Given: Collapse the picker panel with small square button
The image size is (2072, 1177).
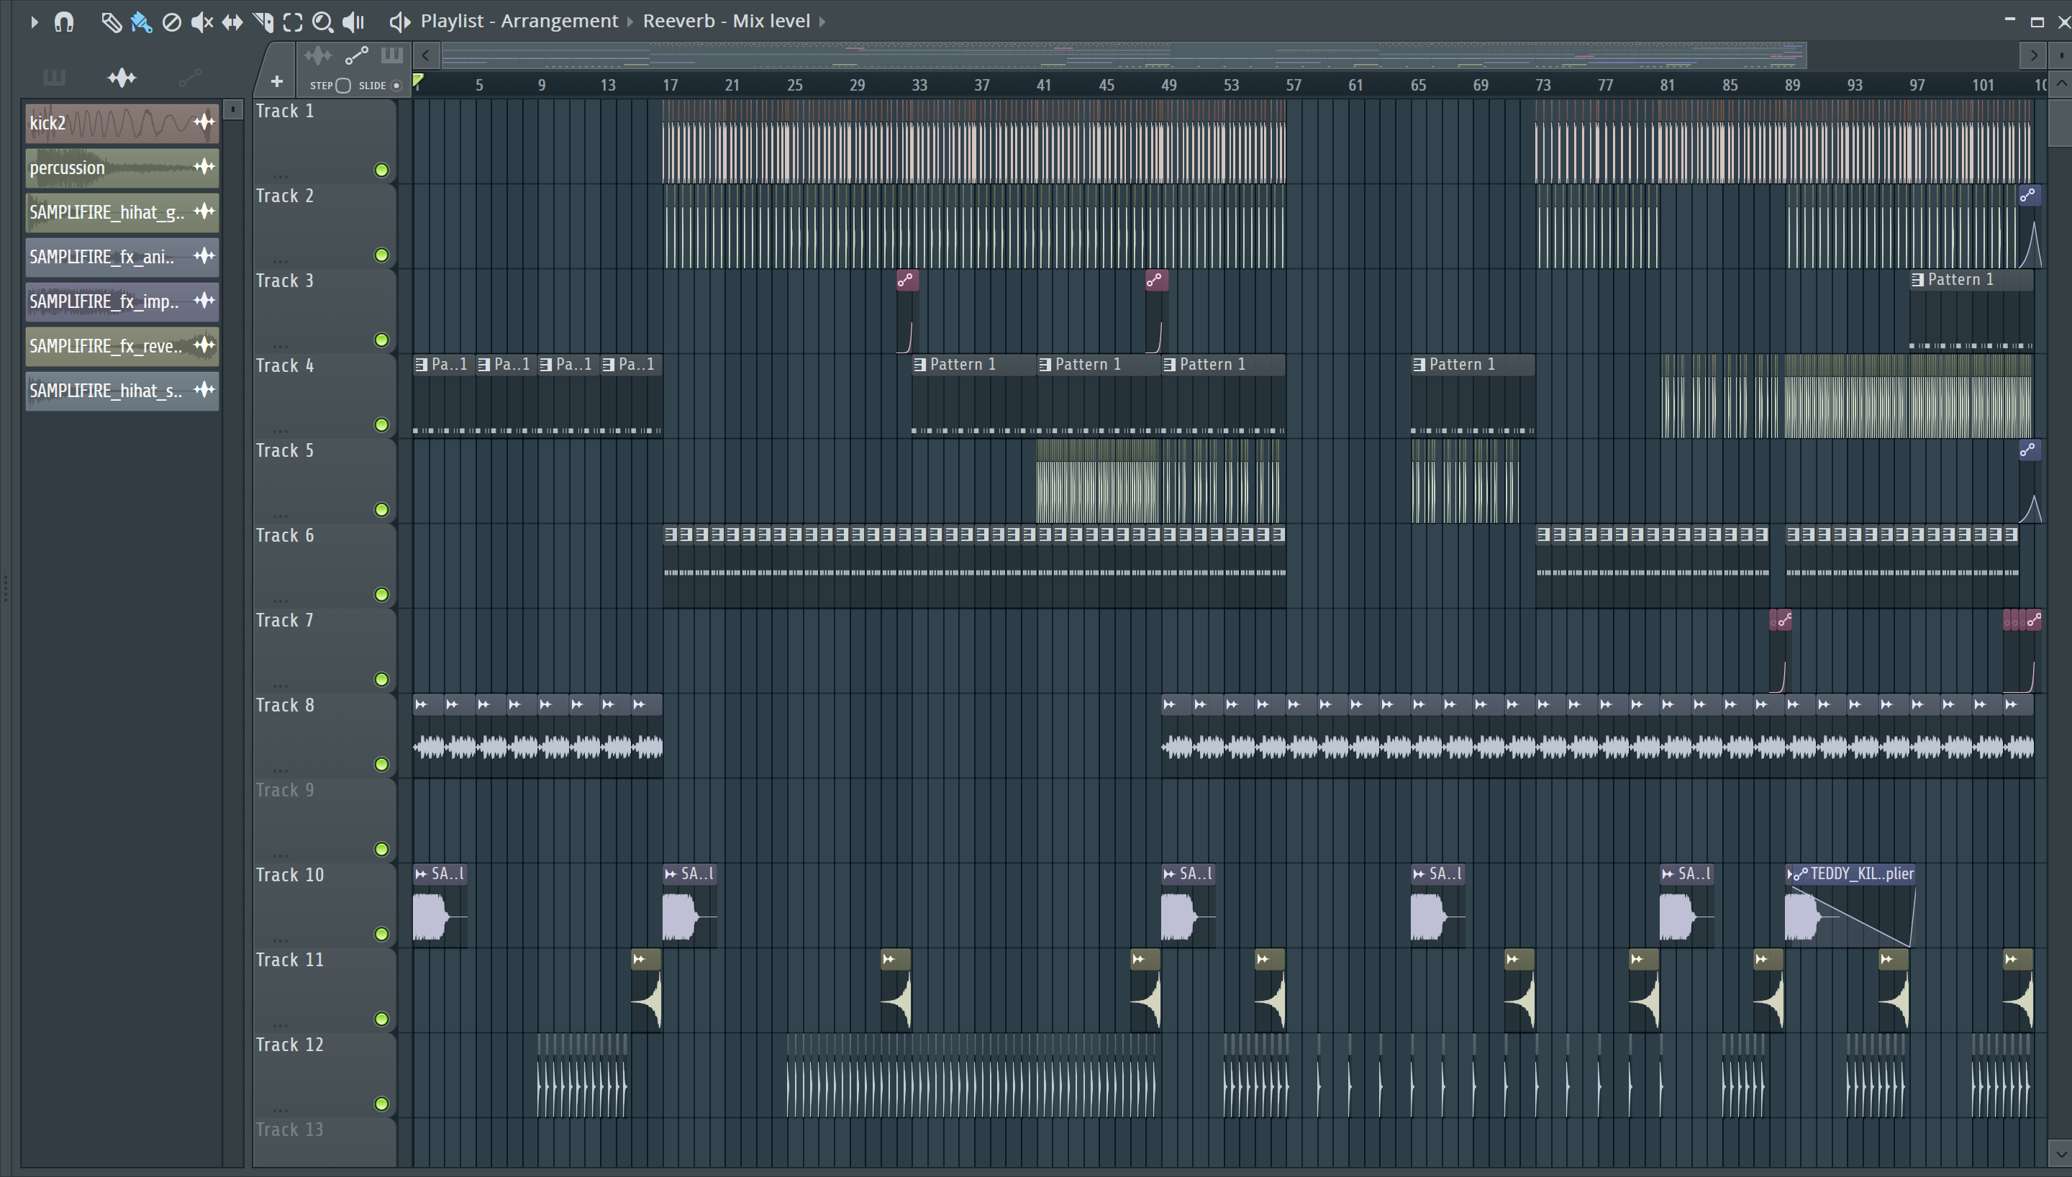Looking at the screenshot, I should tap(232, 109).
